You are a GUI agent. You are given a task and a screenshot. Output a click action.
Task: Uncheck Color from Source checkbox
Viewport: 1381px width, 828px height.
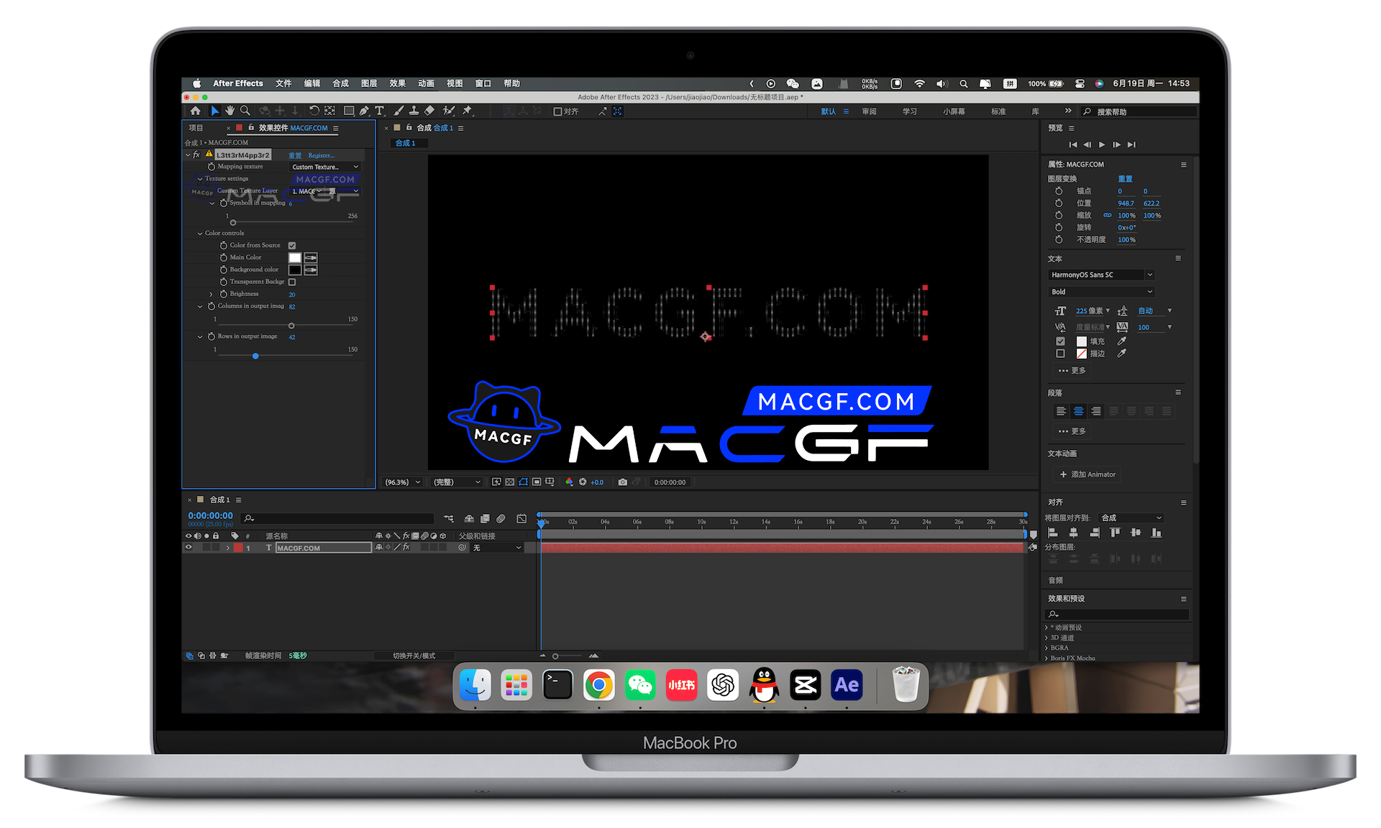(x=292, y=246)
